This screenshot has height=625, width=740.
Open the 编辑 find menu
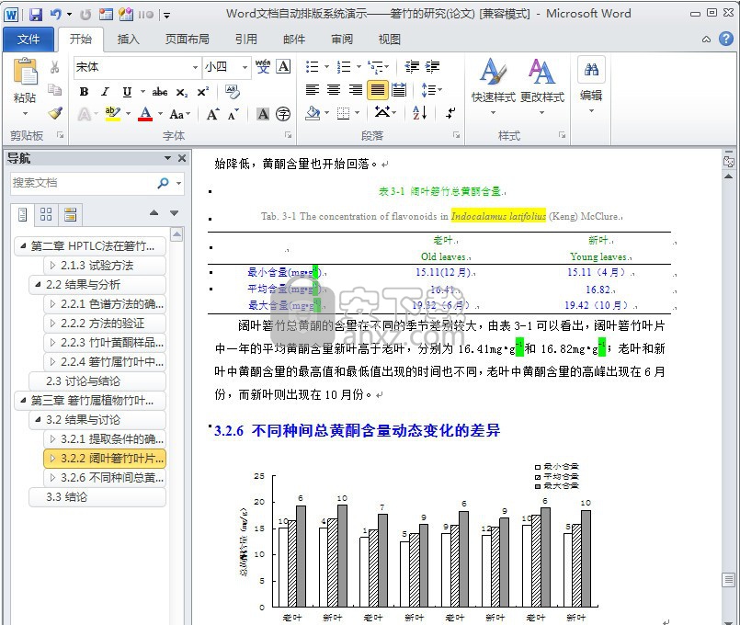pos(591,84)
